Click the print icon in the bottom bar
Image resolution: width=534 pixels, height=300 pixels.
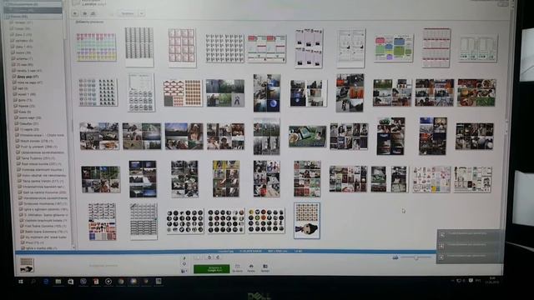[251, 267]
